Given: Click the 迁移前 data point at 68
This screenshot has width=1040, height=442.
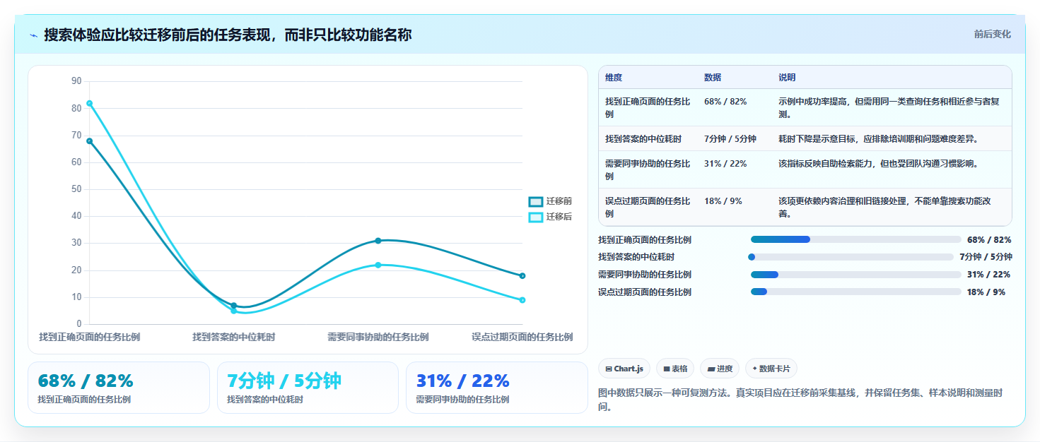Looking at the screenshot, I should tap(90, 141).
